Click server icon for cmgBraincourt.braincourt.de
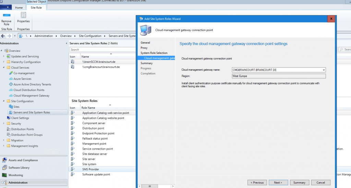This screenshot has width=351, height=188. point(73,67)
